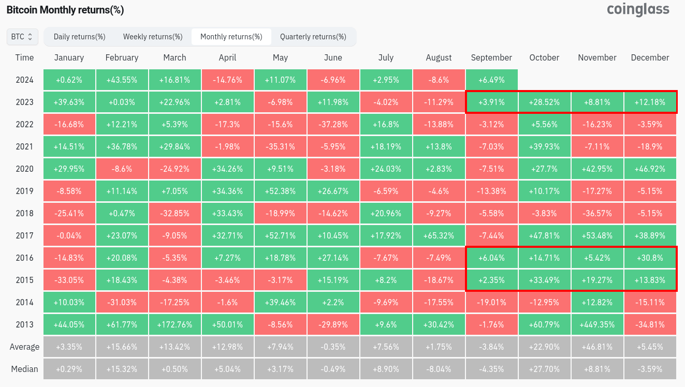685x387 pixels.
Task: Select the Monthly returns(%) tab
Action: point(231,37)
